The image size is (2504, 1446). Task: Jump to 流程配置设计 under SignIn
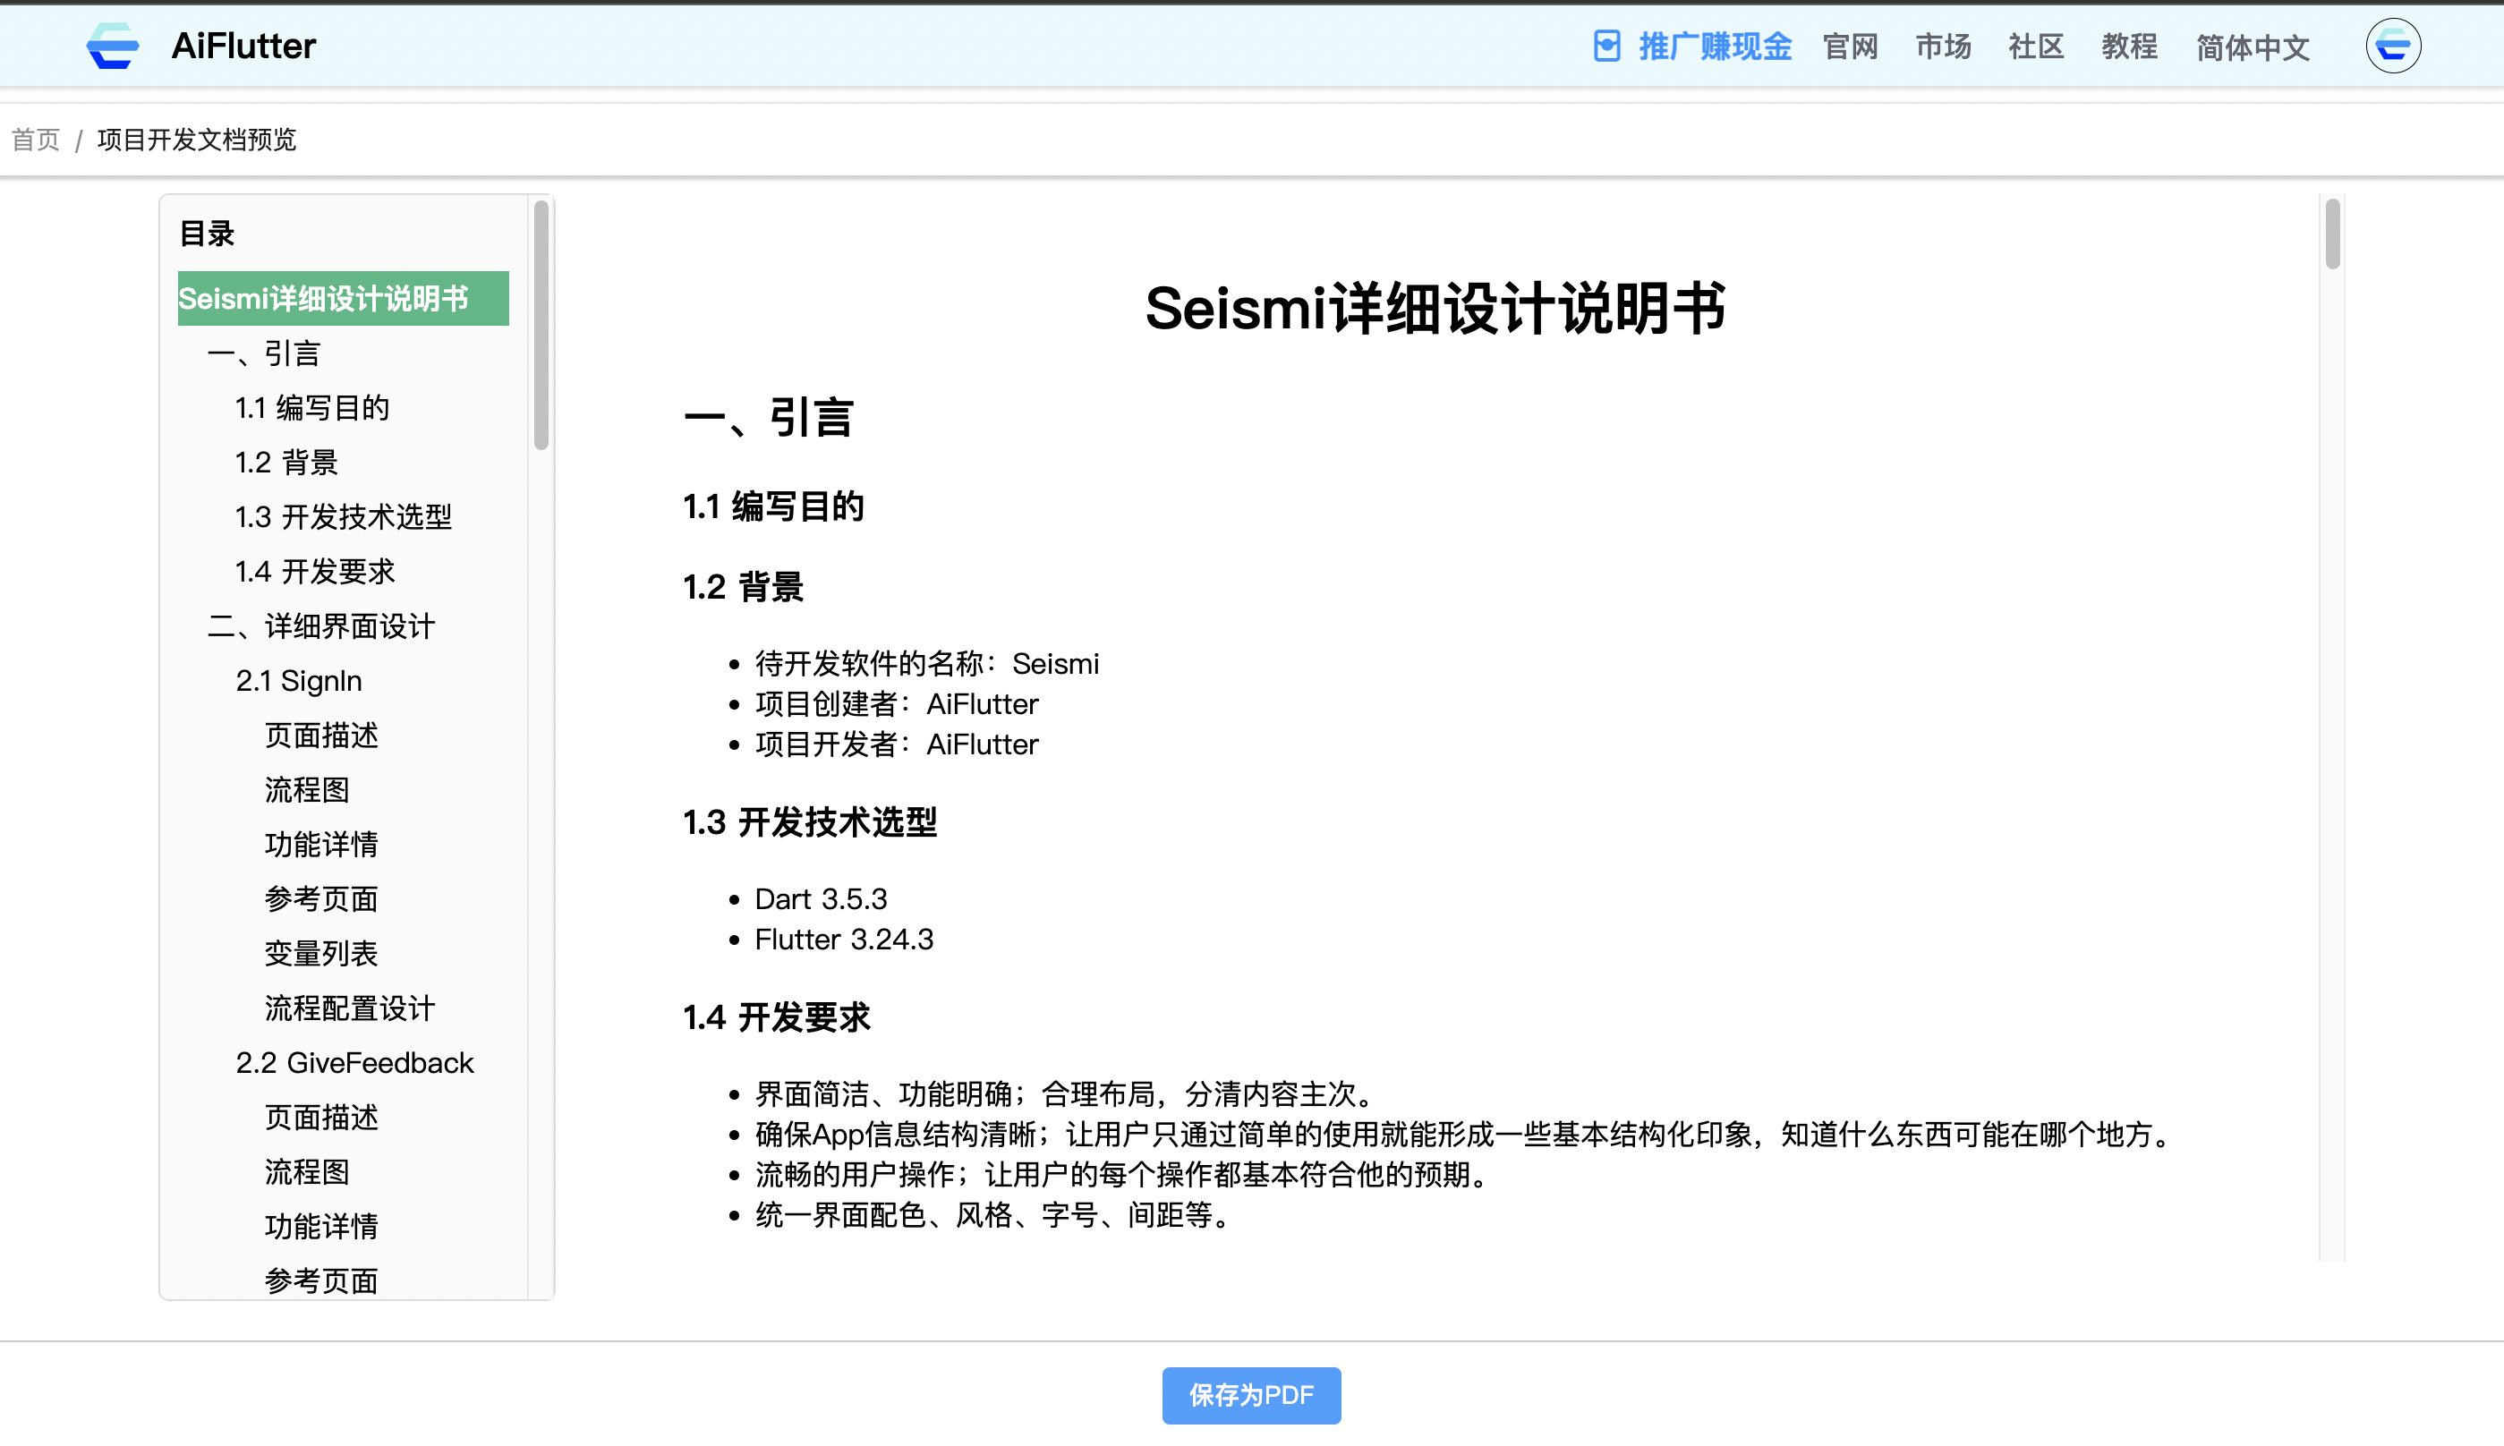pos(349,1008)
